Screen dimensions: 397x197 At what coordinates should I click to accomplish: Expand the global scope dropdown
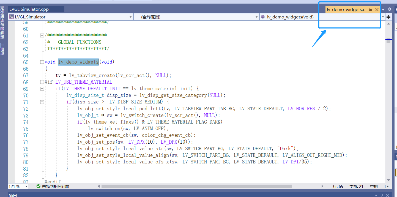point(256,17)
